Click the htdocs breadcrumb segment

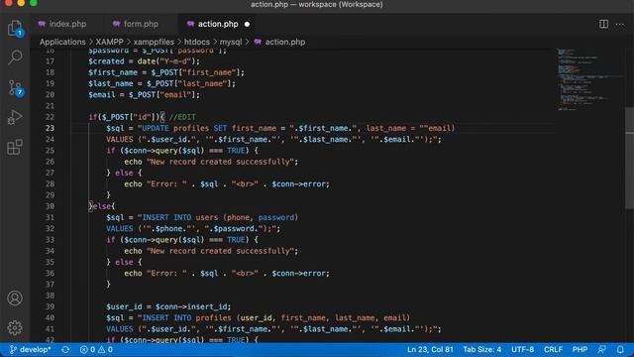(x=197, y=42)
